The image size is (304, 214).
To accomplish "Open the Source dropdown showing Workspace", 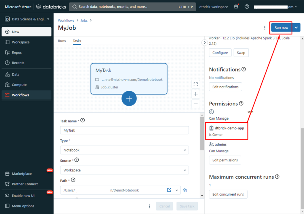I will pos(124,170).
